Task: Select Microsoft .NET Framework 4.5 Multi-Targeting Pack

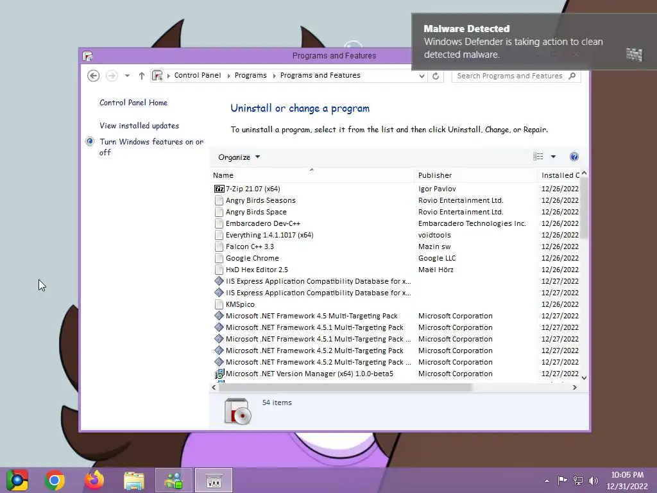Action: coord(311,316)
